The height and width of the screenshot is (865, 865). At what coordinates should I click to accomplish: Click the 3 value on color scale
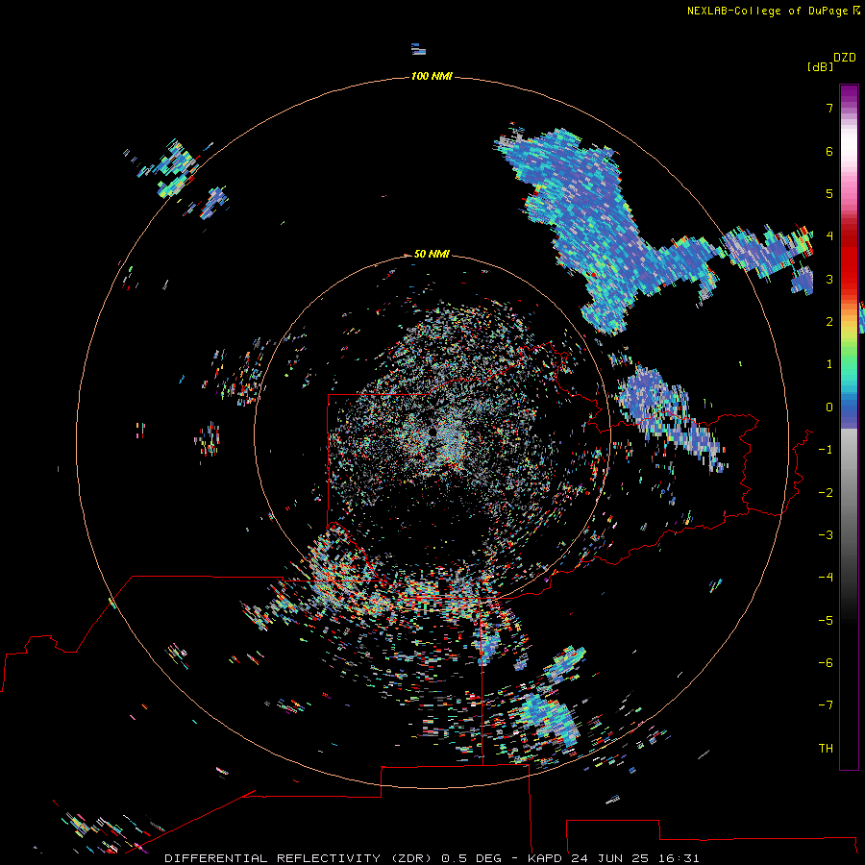tap(829, 279)
